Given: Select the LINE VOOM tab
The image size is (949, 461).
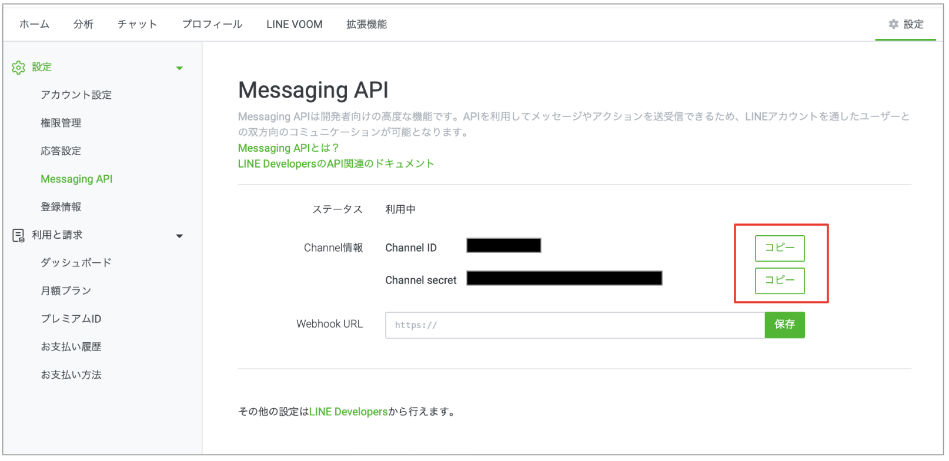Looking at the screenshot, I should [x=295, y=24].
